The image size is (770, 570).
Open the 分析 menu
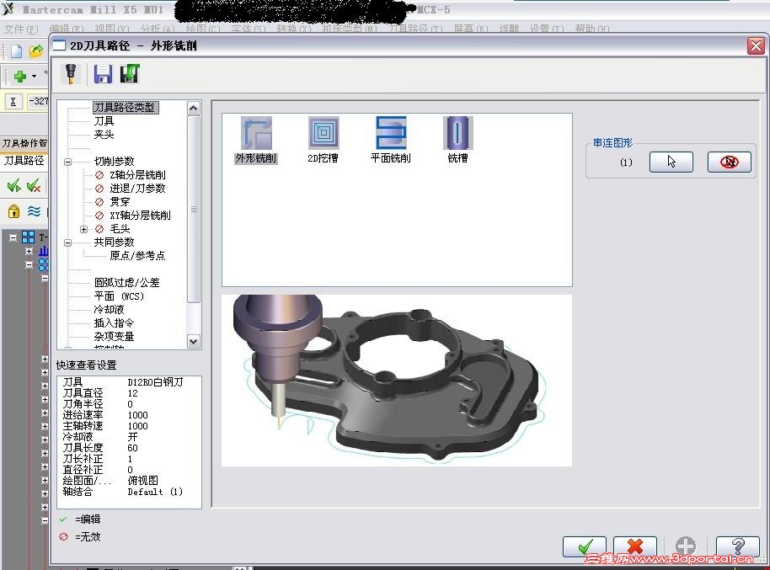tap(158, 29)
